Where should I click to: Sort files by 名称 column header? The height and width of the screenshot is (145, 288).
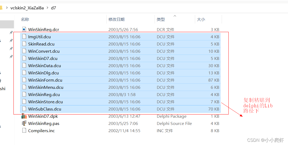pyautogui.click(x=25, y=20)
